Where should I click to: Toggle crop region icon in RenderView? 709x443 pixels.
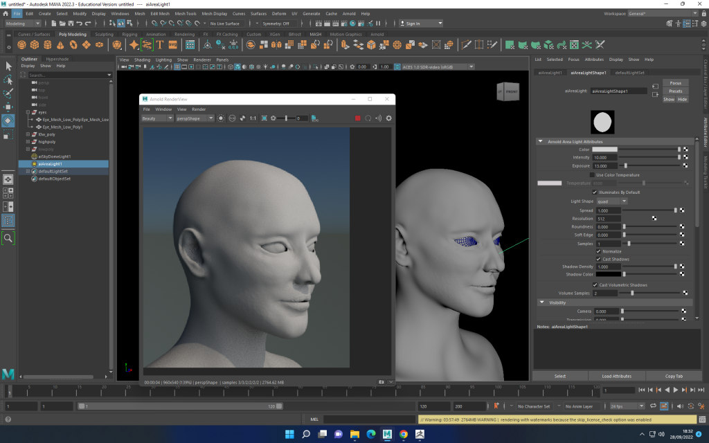pos(264,118)
